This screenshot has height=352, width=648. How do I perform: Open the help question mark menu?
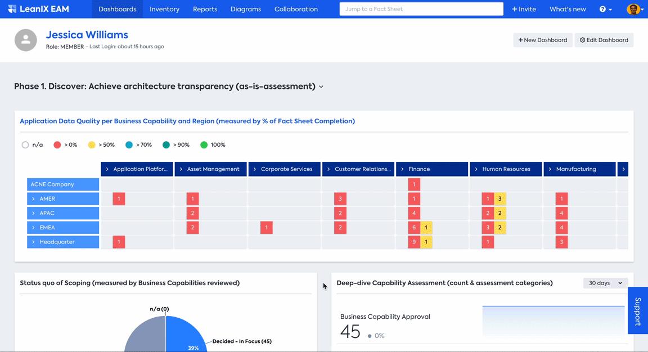[605, 9]
